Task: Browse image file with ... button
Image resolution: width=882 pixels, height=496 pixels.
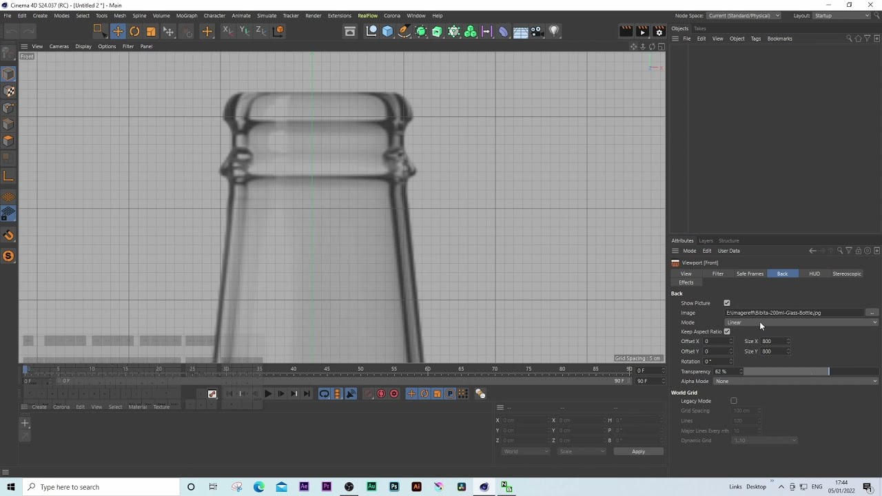Action: click(x=872, y=313)
